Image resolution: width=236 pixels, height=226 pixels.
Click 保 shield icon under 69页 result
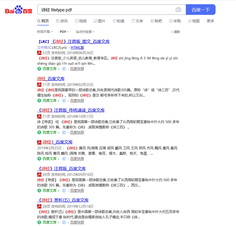(x=64, y=190)
